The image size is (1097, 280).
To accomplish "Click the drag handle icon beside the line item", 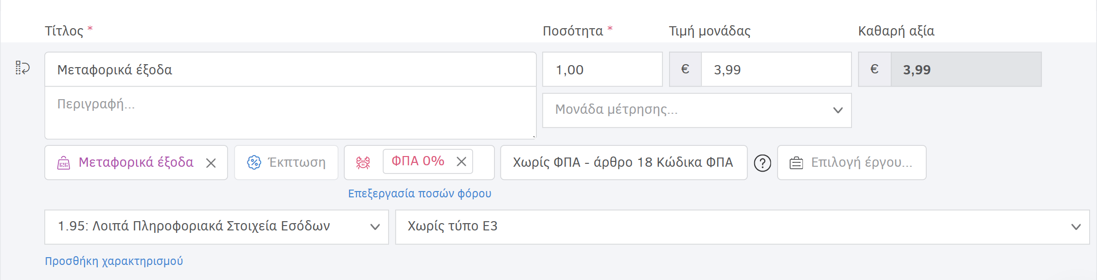I will click(20, 67).
